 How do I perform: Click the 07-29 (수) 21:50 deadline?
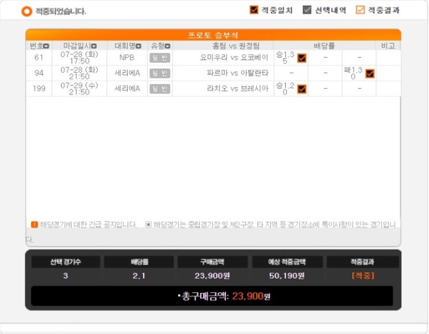(79, 89)
